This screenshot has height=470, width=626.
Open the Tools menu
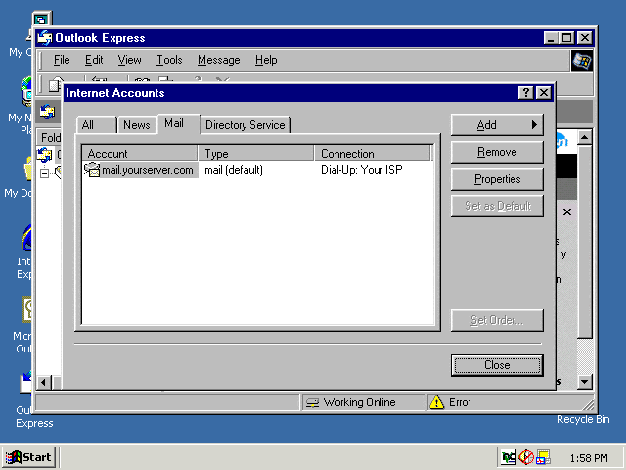[x=169, y=60]
